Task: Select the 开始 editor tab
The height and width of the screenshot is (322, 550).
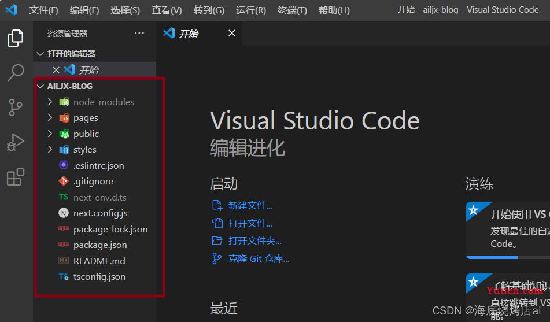Action: 199,33
